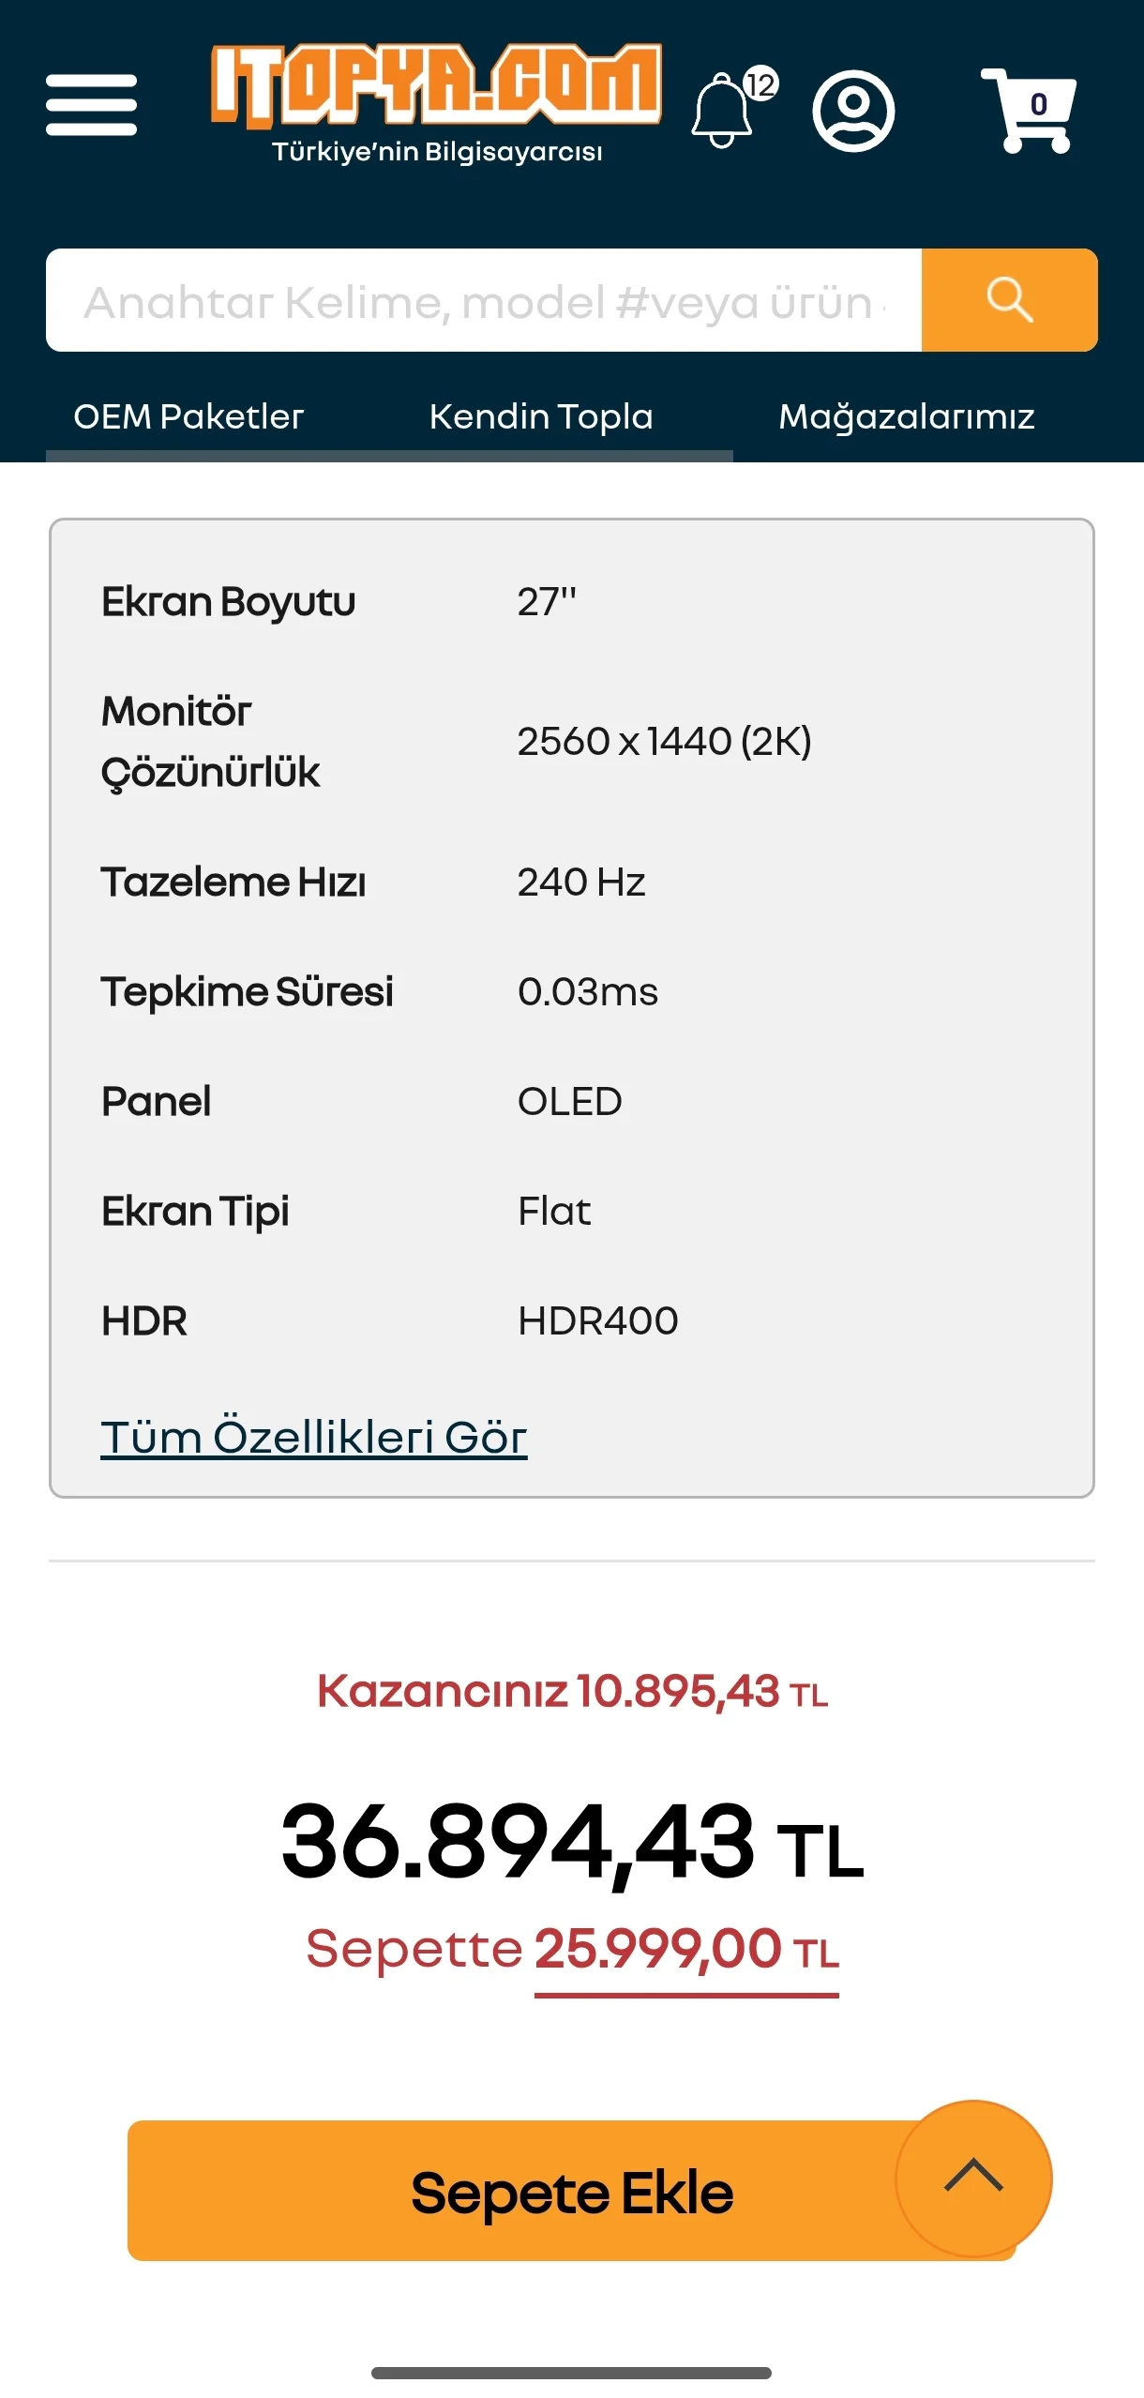Tap the 36.894,43 TL main price
Image resolution: width=1144 pixels, height=2398 pixels.
pyautogui.click(x=572, y=1843)
